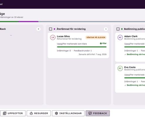Screen dimensions: 145x117
Task: Click 'Returnerad för revidering' text
Action: click(69, 39)
